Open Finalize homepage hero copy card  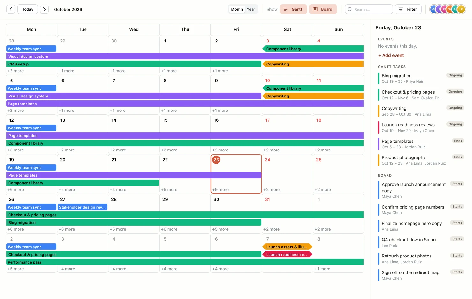421,226
